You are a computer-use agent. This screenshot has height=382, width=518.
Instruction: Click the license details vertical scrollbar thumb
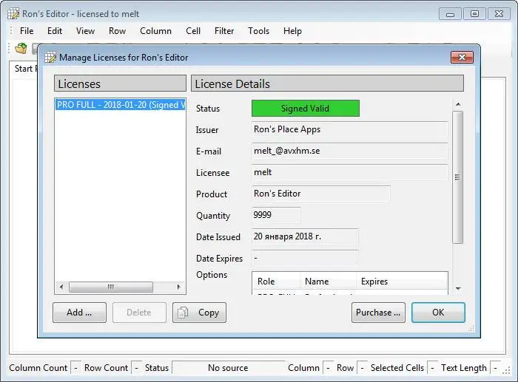[457, 177]
